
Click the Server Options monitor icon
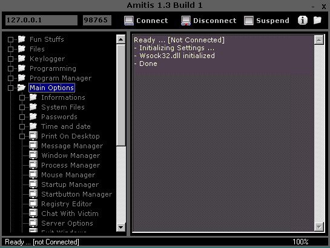tap(33, 223)
